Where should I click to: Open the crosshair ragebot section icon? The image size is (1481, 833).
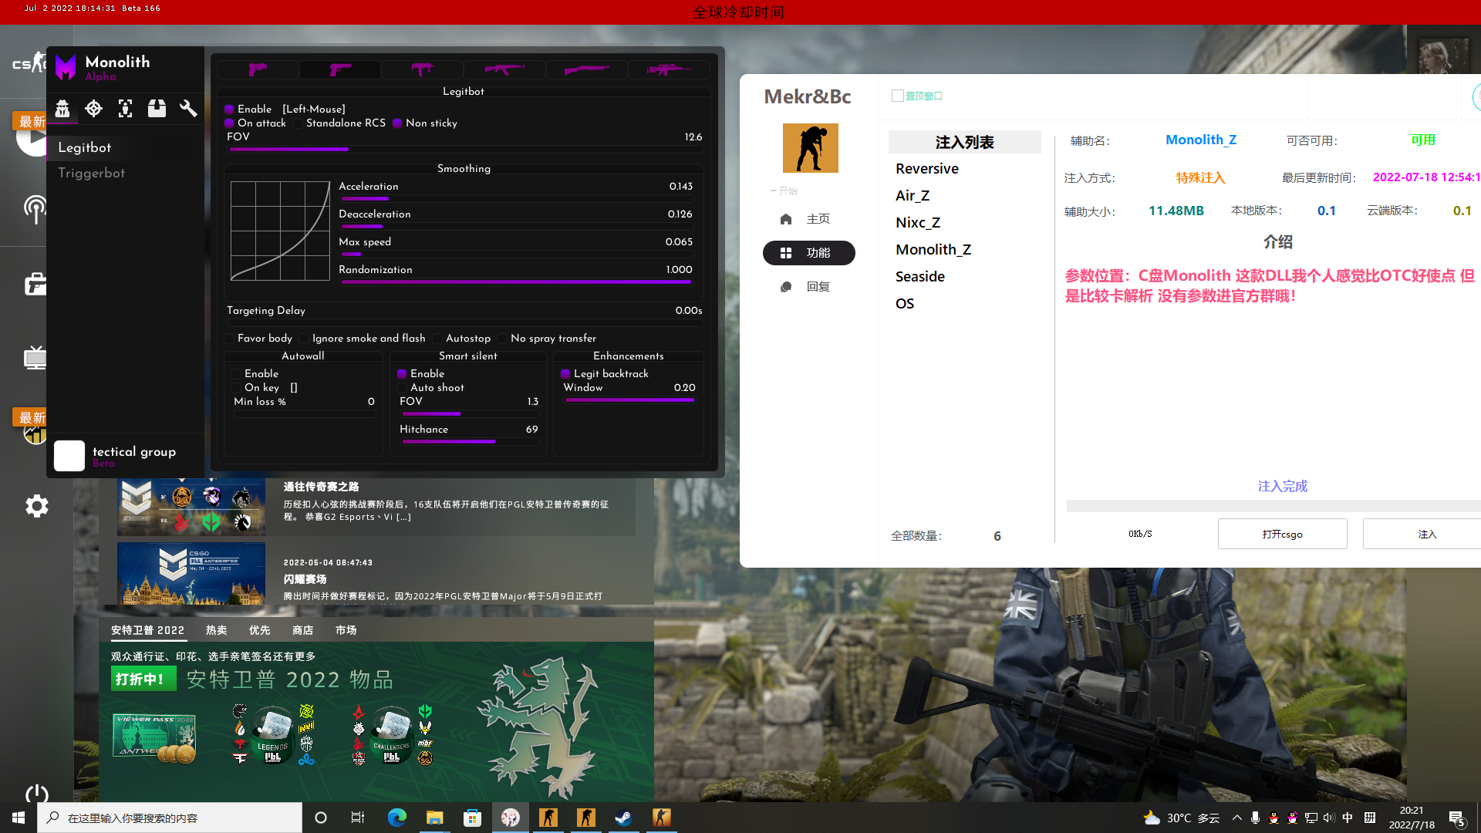pyautogui.click(x=93, y=109)
